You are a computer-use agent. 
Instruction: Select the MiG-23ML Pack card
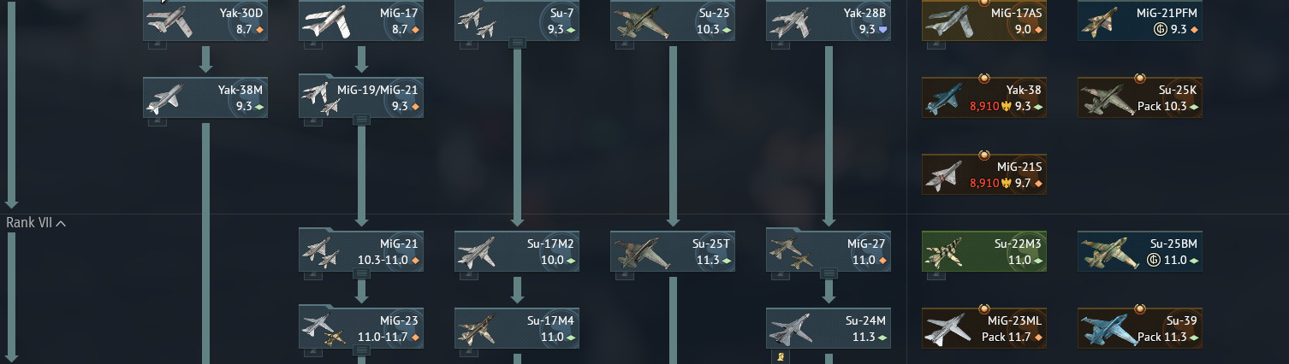click(x=984, y=328)
